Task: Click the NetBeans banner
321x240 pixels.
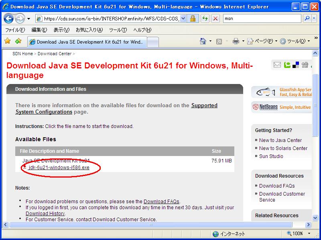Action: 282,107
